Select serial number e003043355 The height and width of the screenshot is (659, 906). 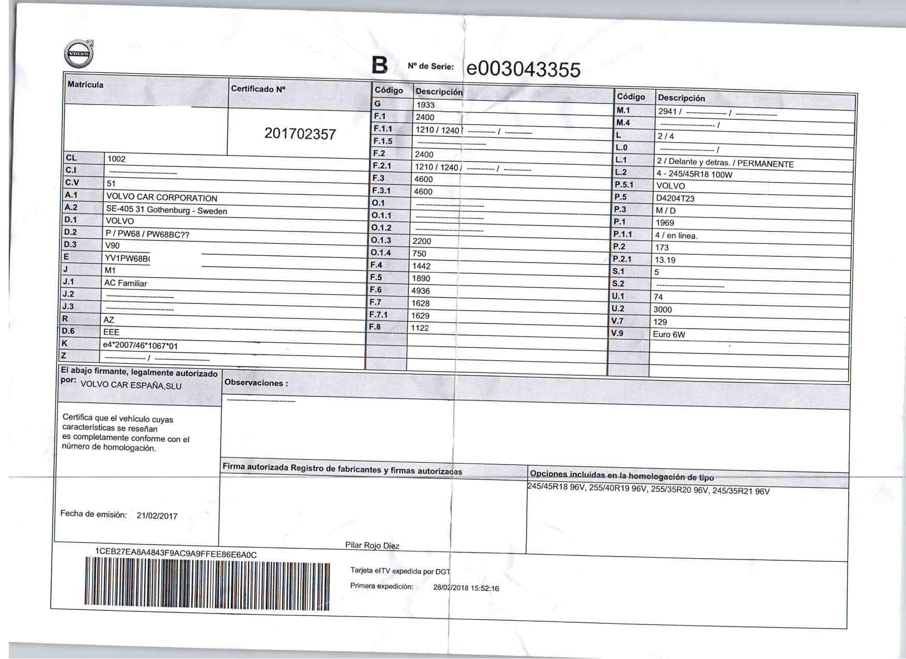pos(524,69)
